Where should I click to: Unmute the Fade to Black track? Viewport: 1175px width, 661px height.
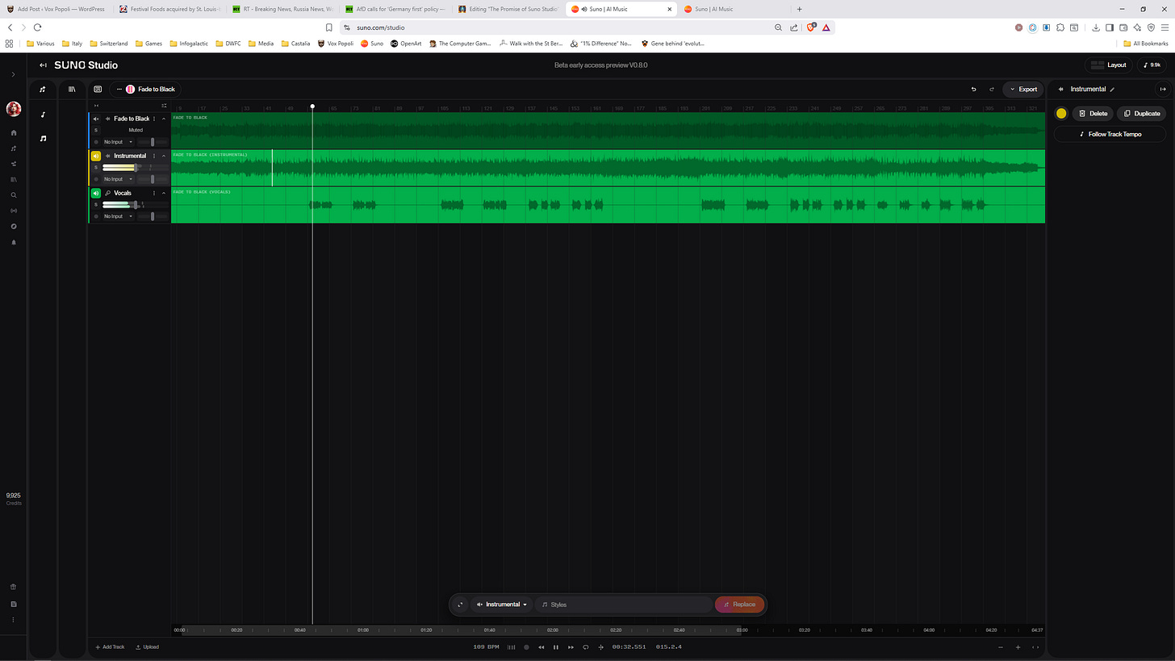(x=96, y=119)
